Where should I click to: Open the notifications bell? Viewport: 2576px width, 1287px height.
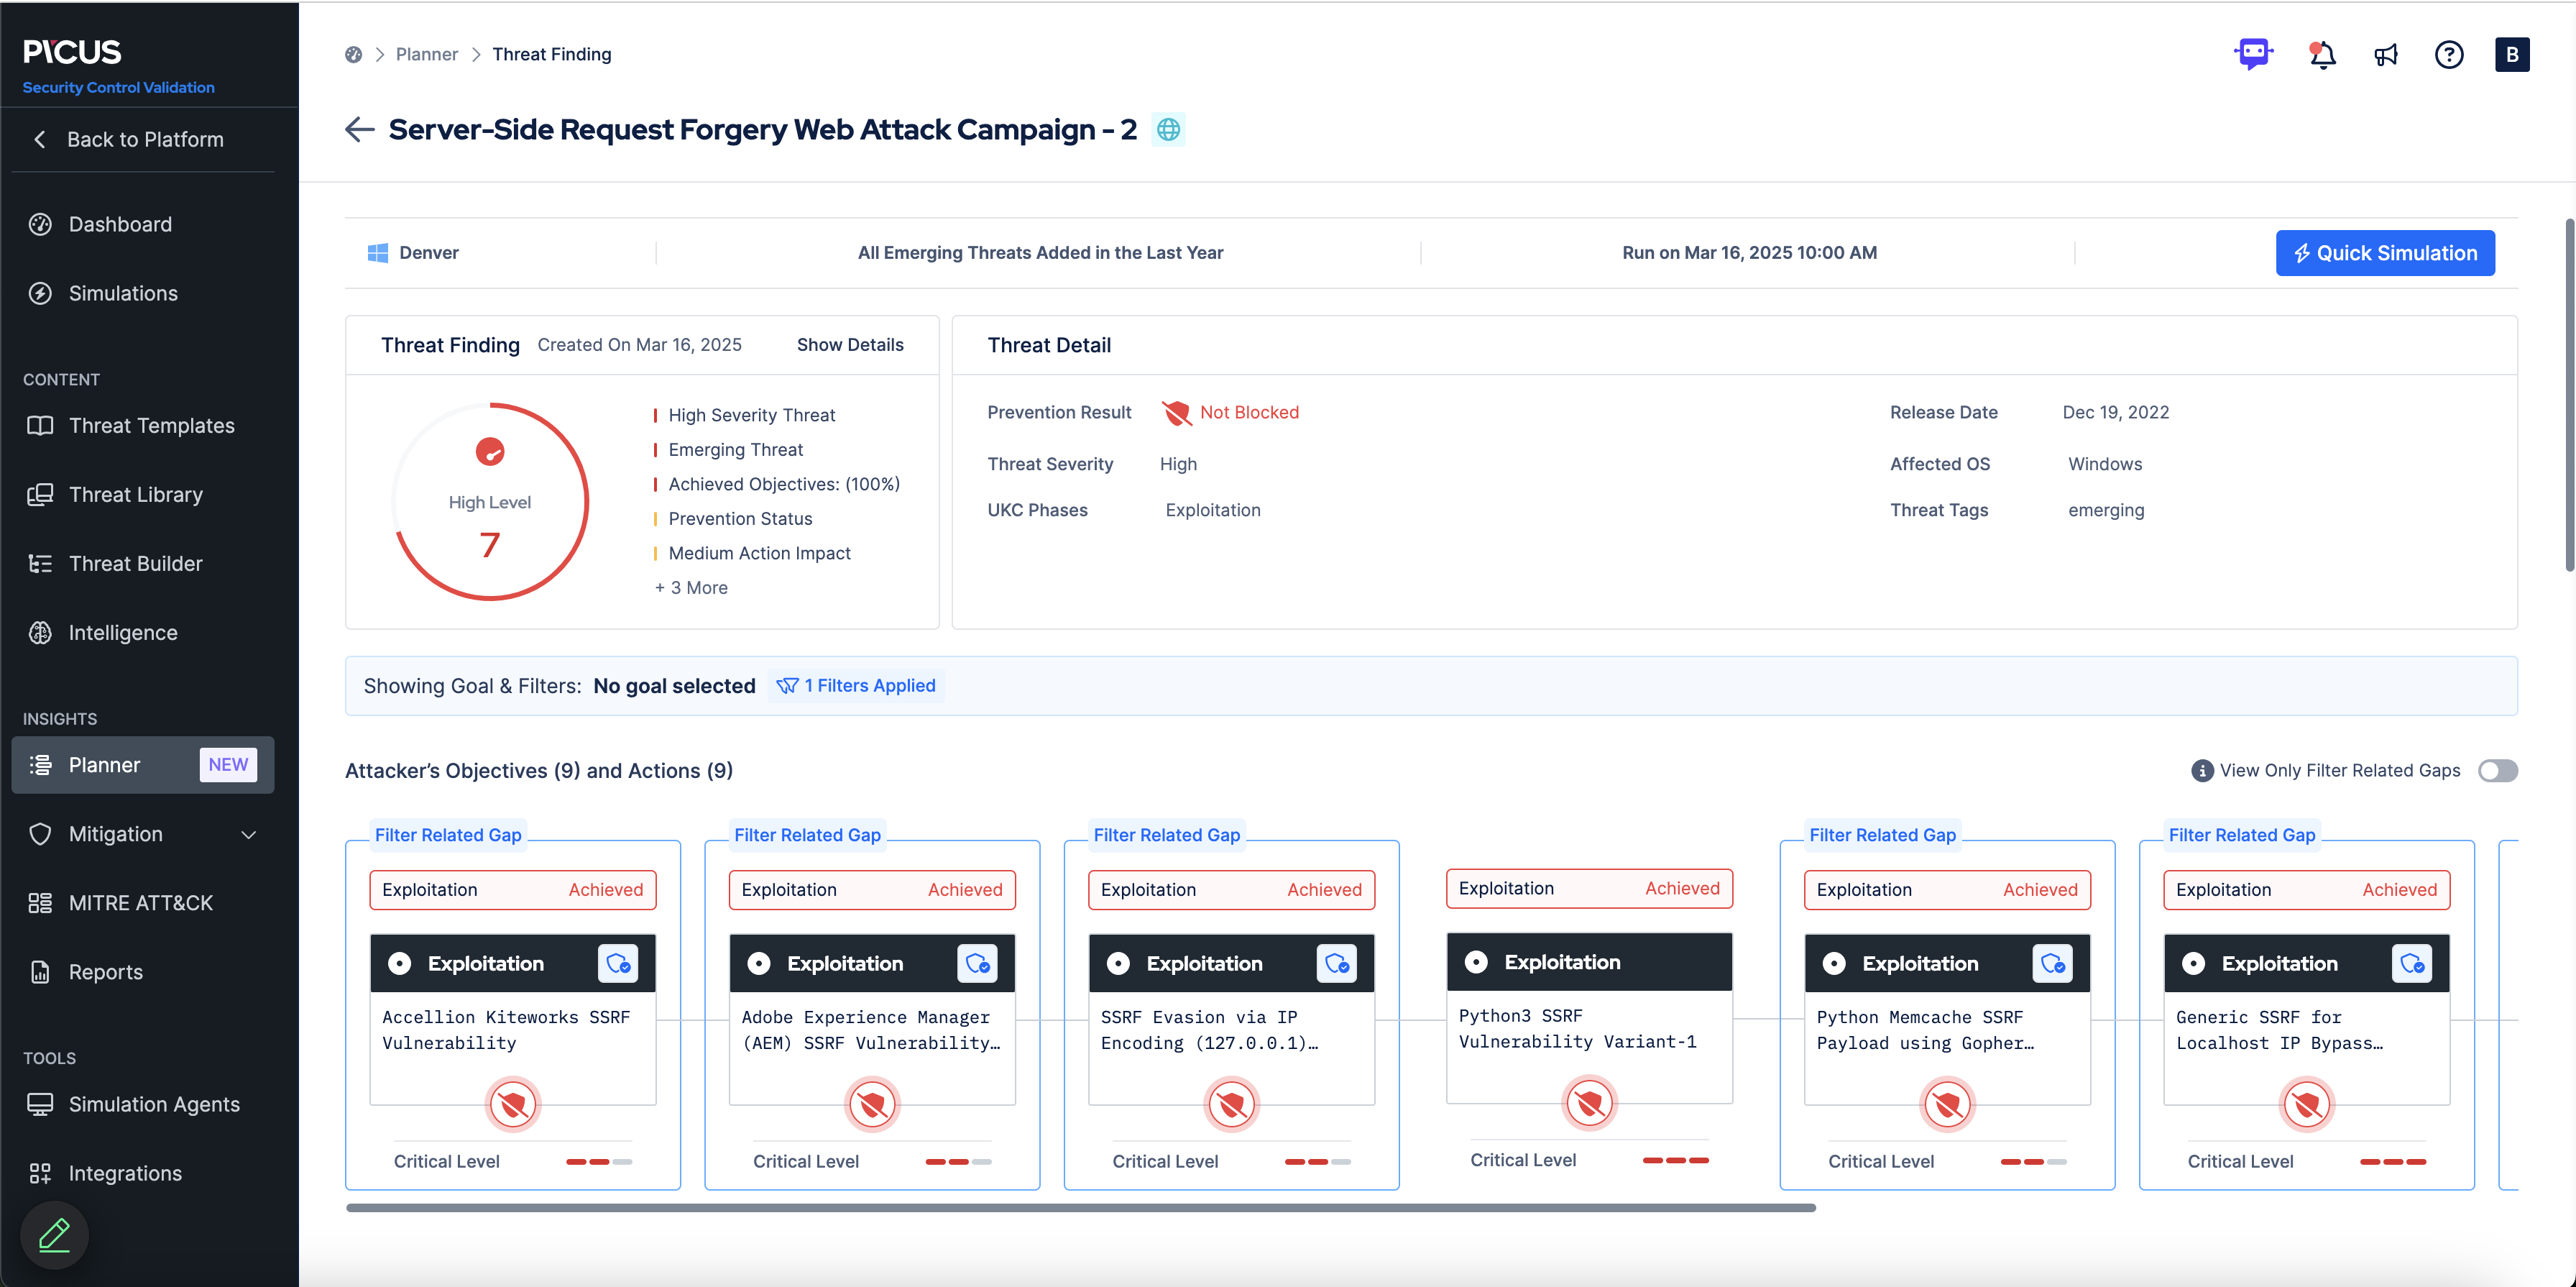2322,55
